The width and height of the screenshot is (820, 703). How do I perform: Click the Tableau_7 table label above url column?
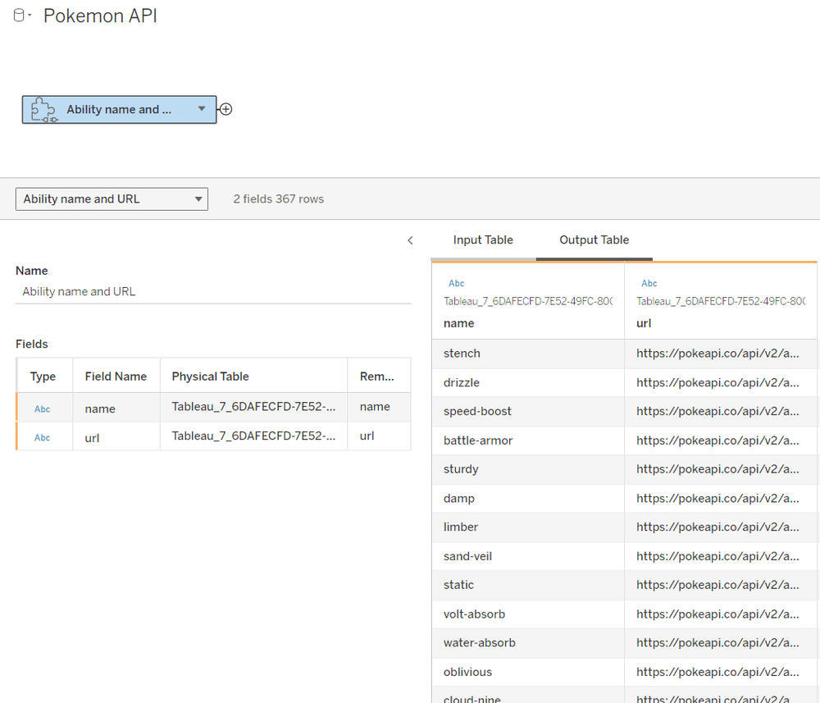(721, 301)
